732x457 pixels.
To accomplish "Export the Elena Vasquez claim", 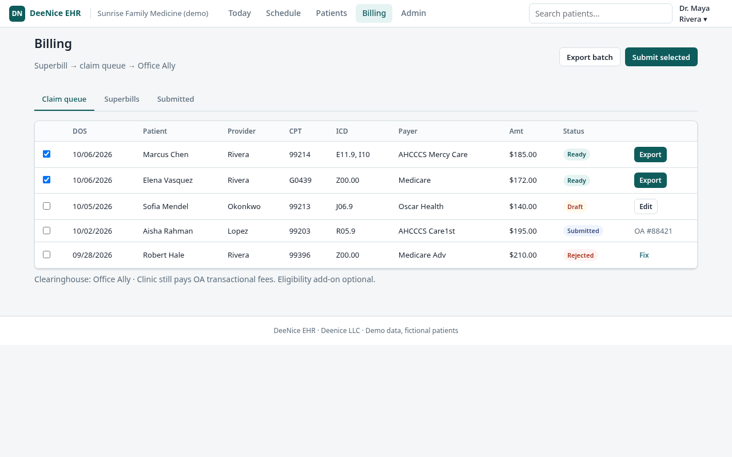I will click(650, 180).
